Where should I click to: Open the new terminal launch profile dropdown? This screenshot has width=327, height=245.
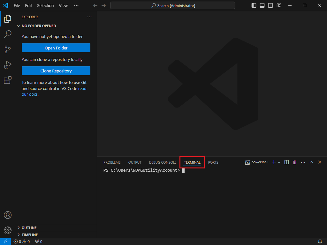pos(279,162)
